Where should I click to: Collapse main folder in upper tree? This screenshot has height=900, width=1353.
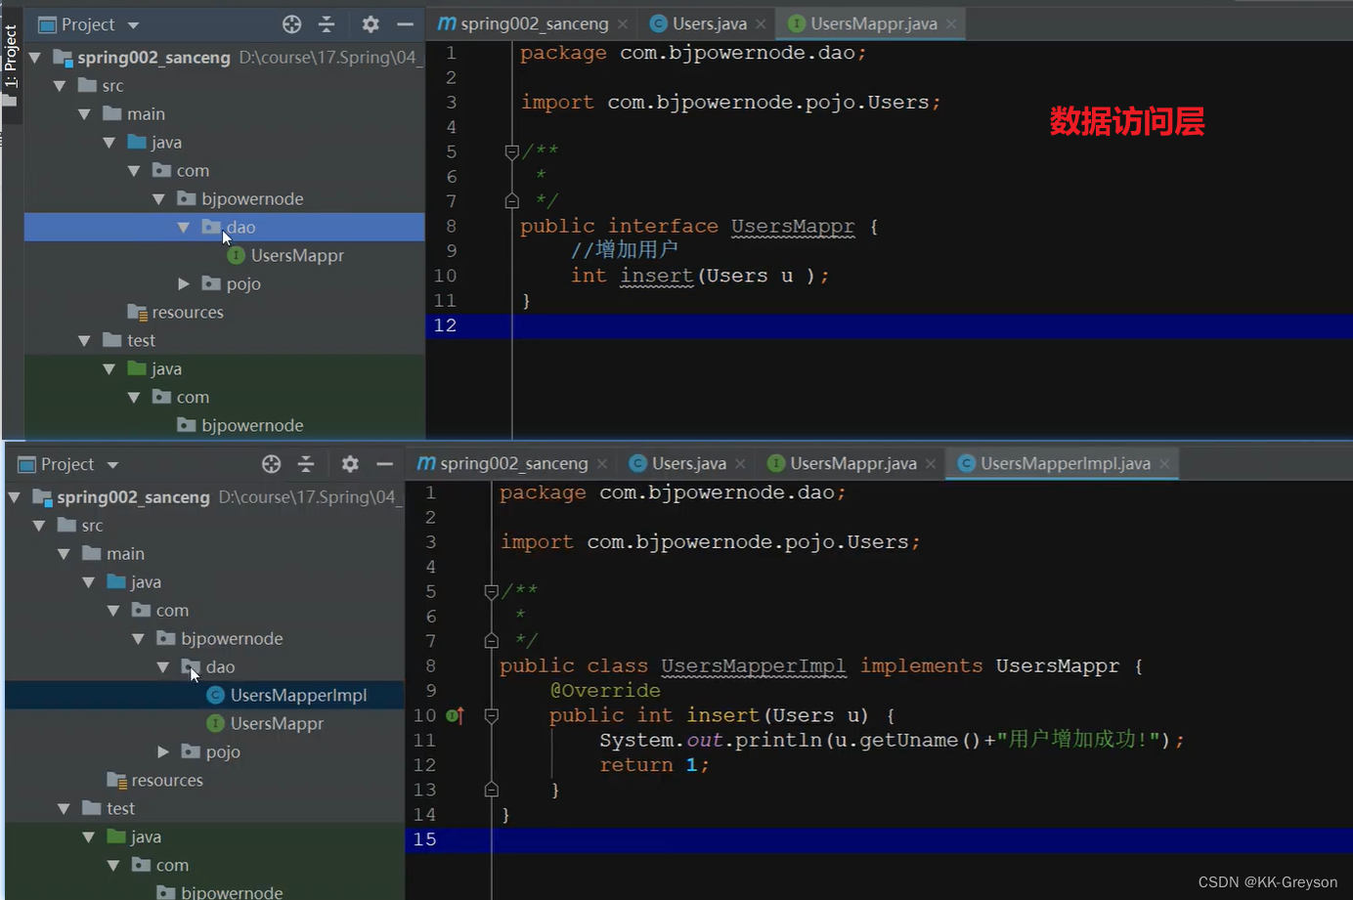(x=84, y=114)
